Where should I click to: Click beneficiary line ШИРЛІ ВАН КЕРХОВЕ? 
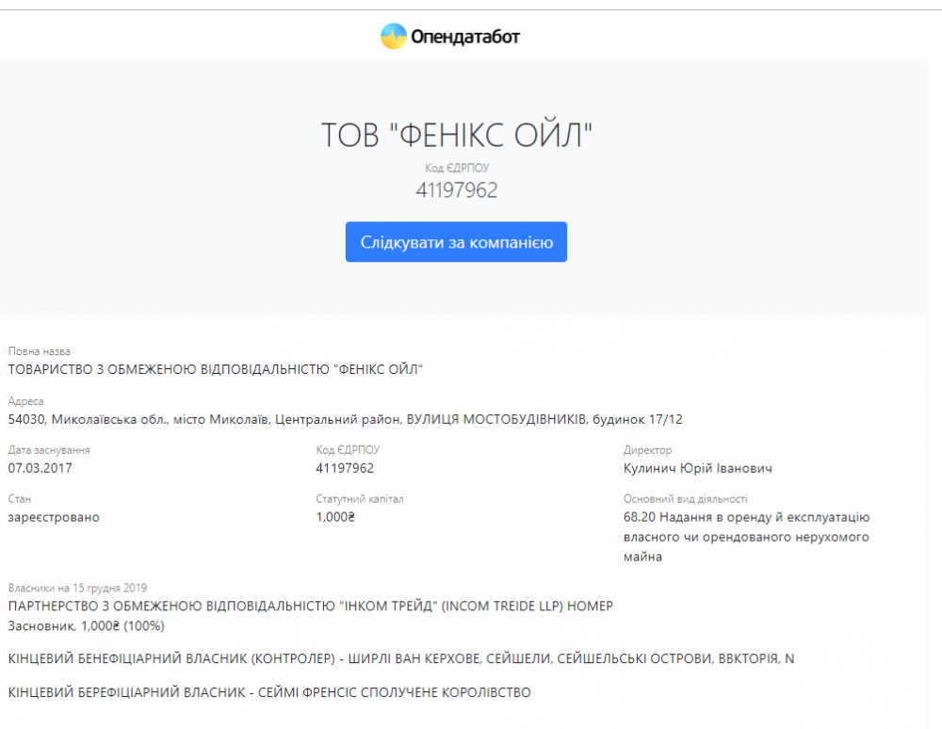(400, 659)
